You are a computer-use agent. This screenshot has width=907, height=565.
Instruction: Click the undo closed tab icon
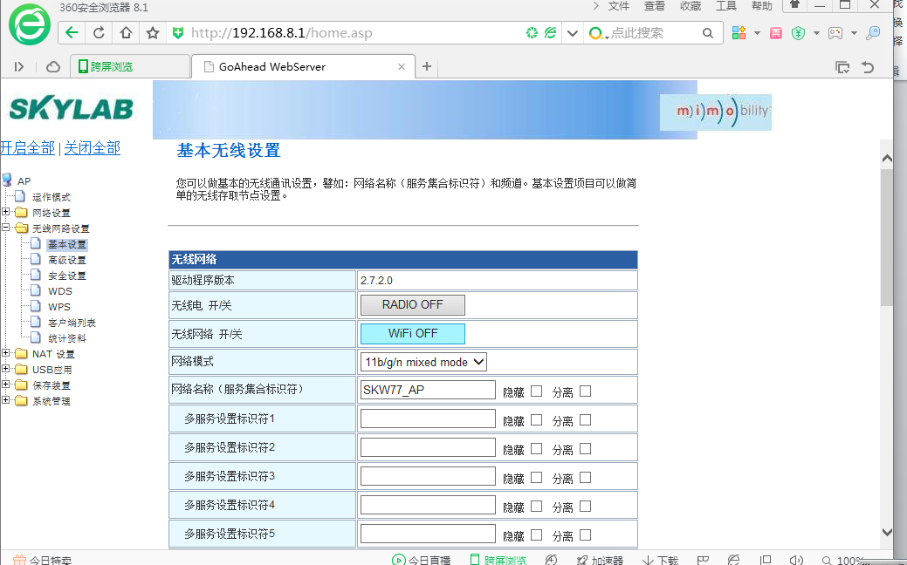(x=867, y=67)
